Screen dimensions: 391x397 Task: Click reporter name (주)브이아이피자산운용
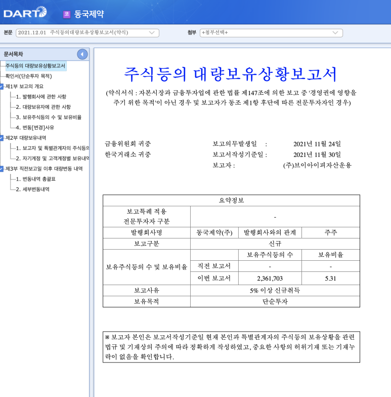coord(317,165)
